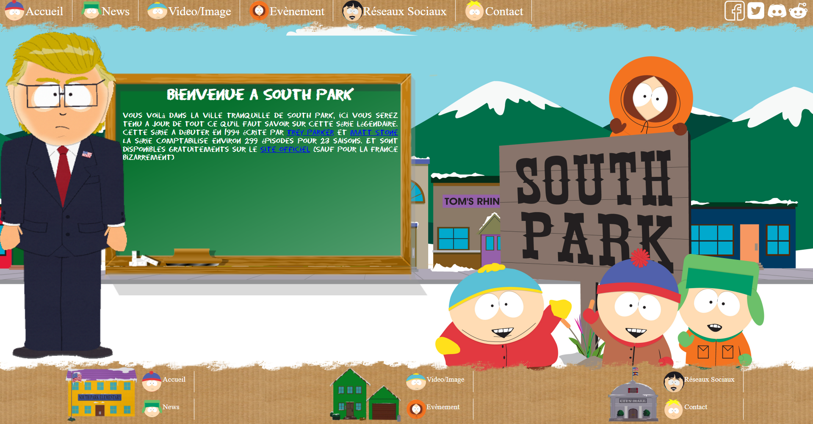Click the Cartman icon beside footer Video/Image
The height and width of the screenshot is (424, 813).
(x=416, y=381)
